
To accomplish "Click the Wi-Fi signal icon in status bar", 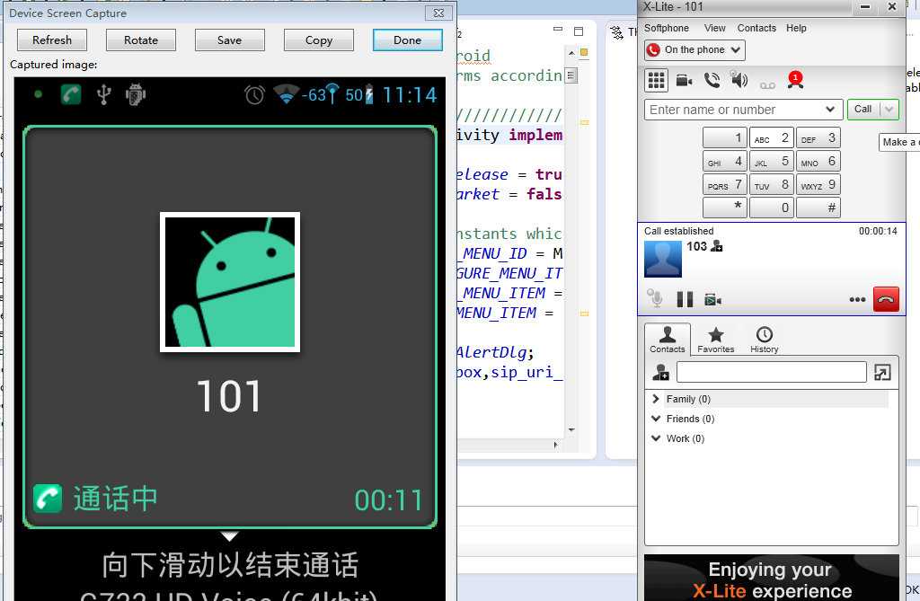I will tap(286, 94).
